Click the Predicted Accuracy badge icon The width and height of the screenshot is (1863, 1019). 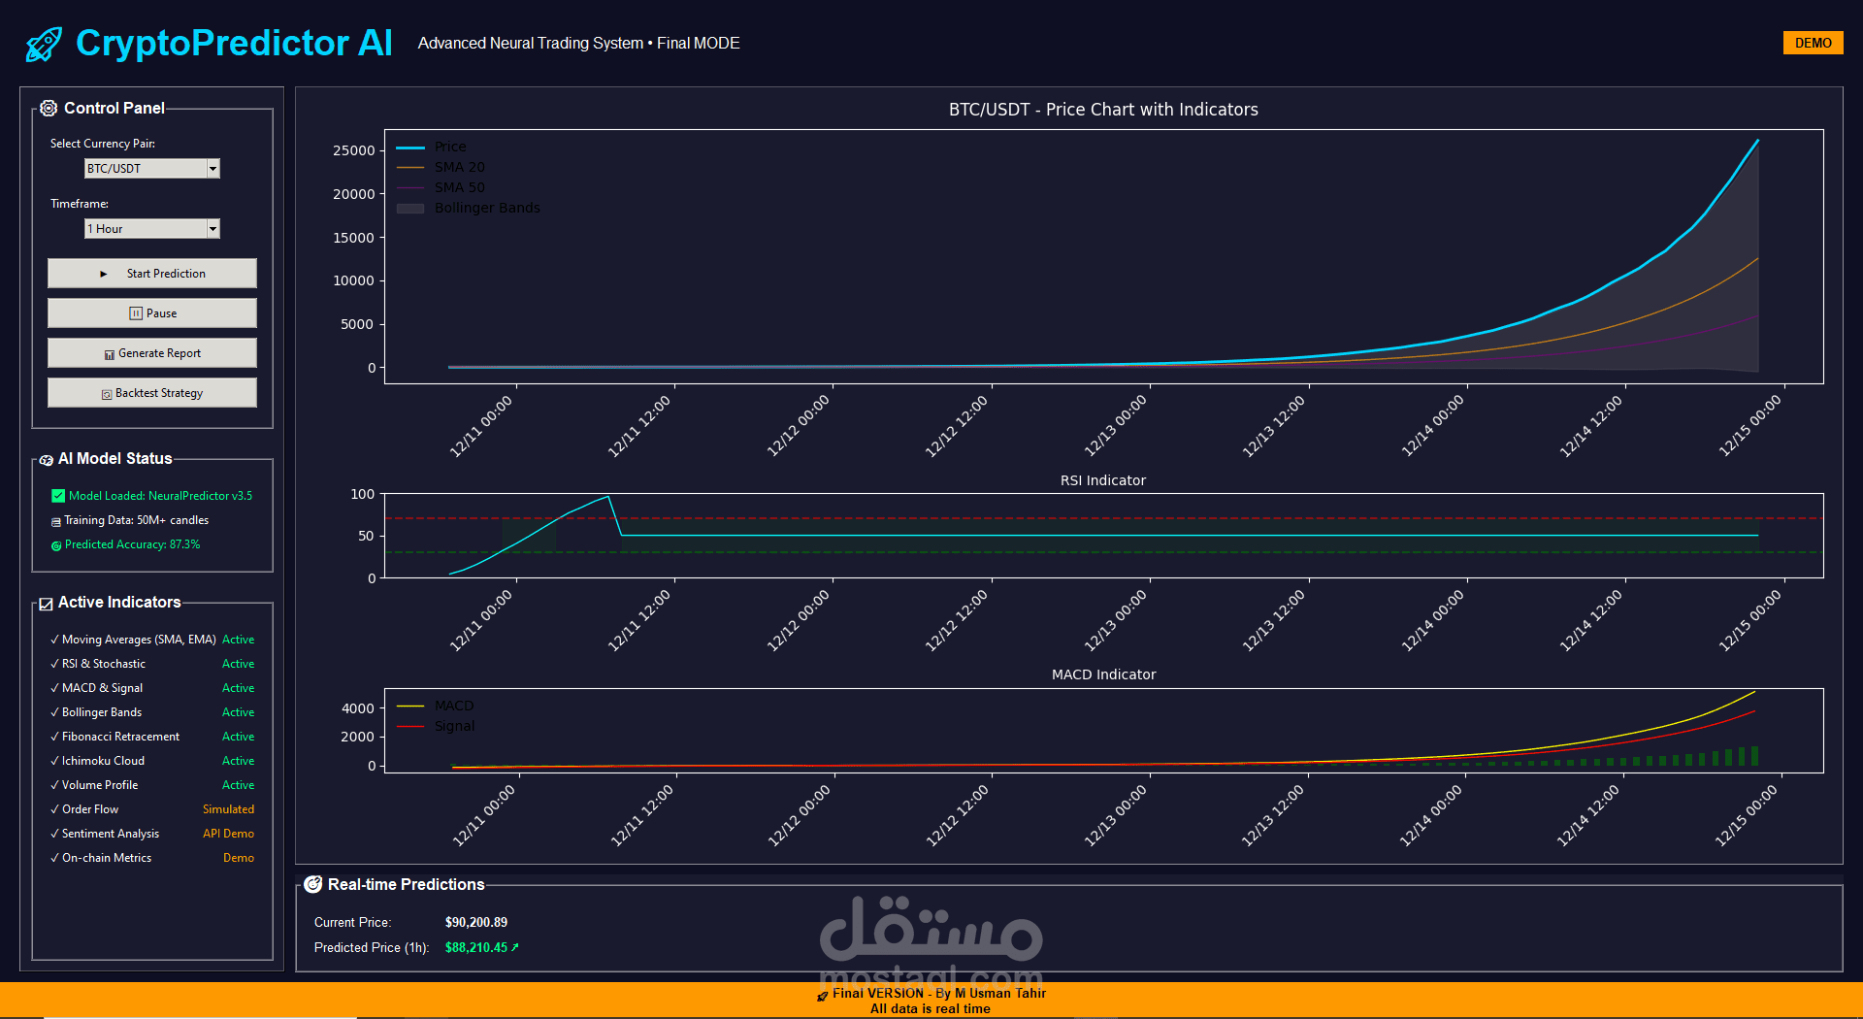point(55,544)
